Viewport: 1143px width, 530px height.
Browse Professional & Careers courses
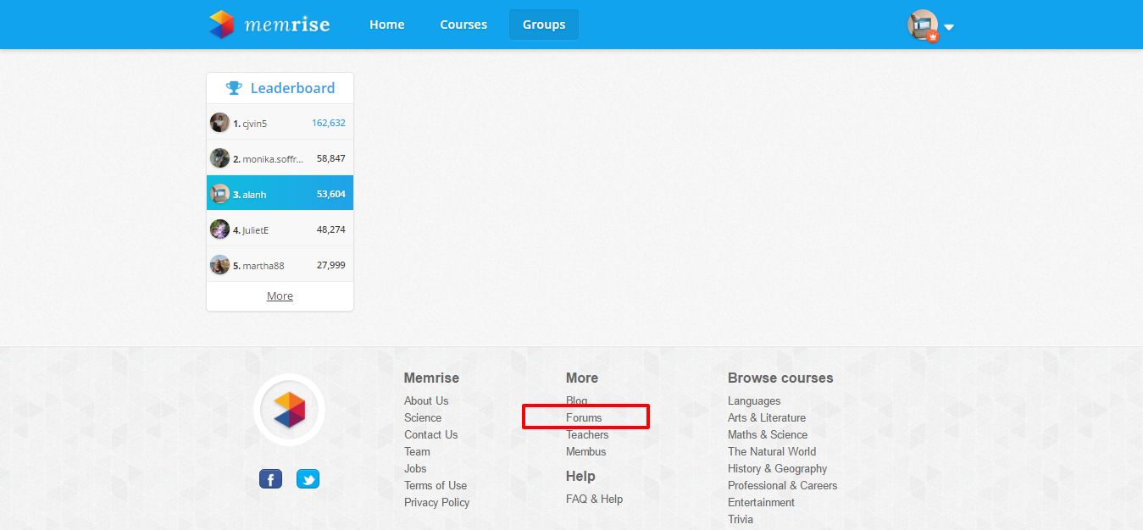coord(782,486)
